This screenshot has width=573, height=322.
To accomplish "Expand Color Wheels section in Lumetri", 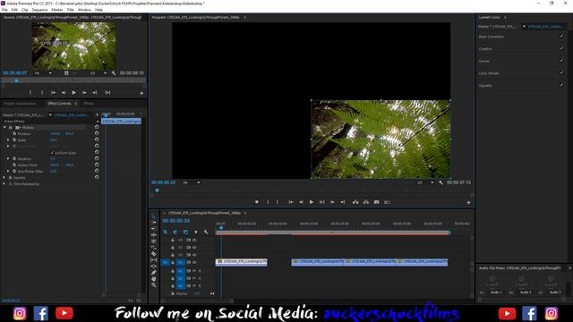I will [489, 73].
